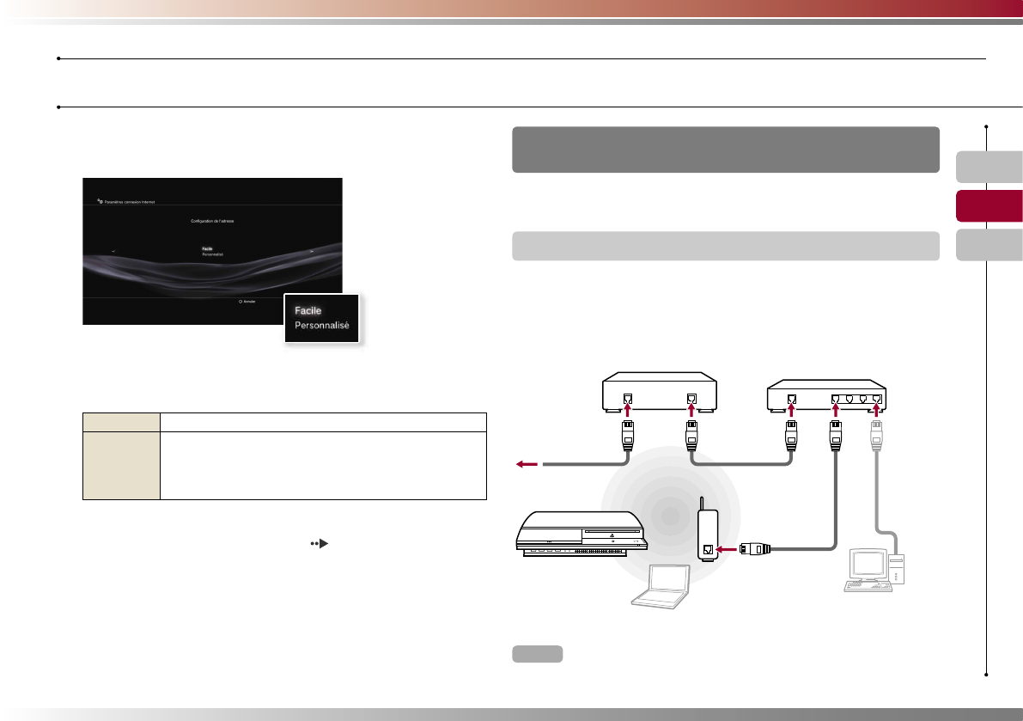Open the gray side tab below the red tab

tap(990, 245)
